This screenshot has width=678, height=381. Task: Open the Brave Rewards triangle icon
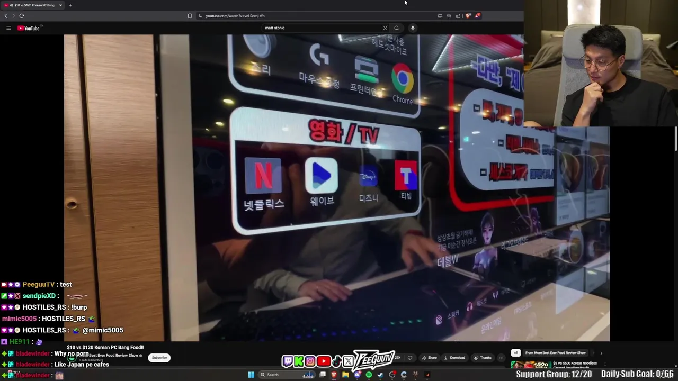[477, 16]
